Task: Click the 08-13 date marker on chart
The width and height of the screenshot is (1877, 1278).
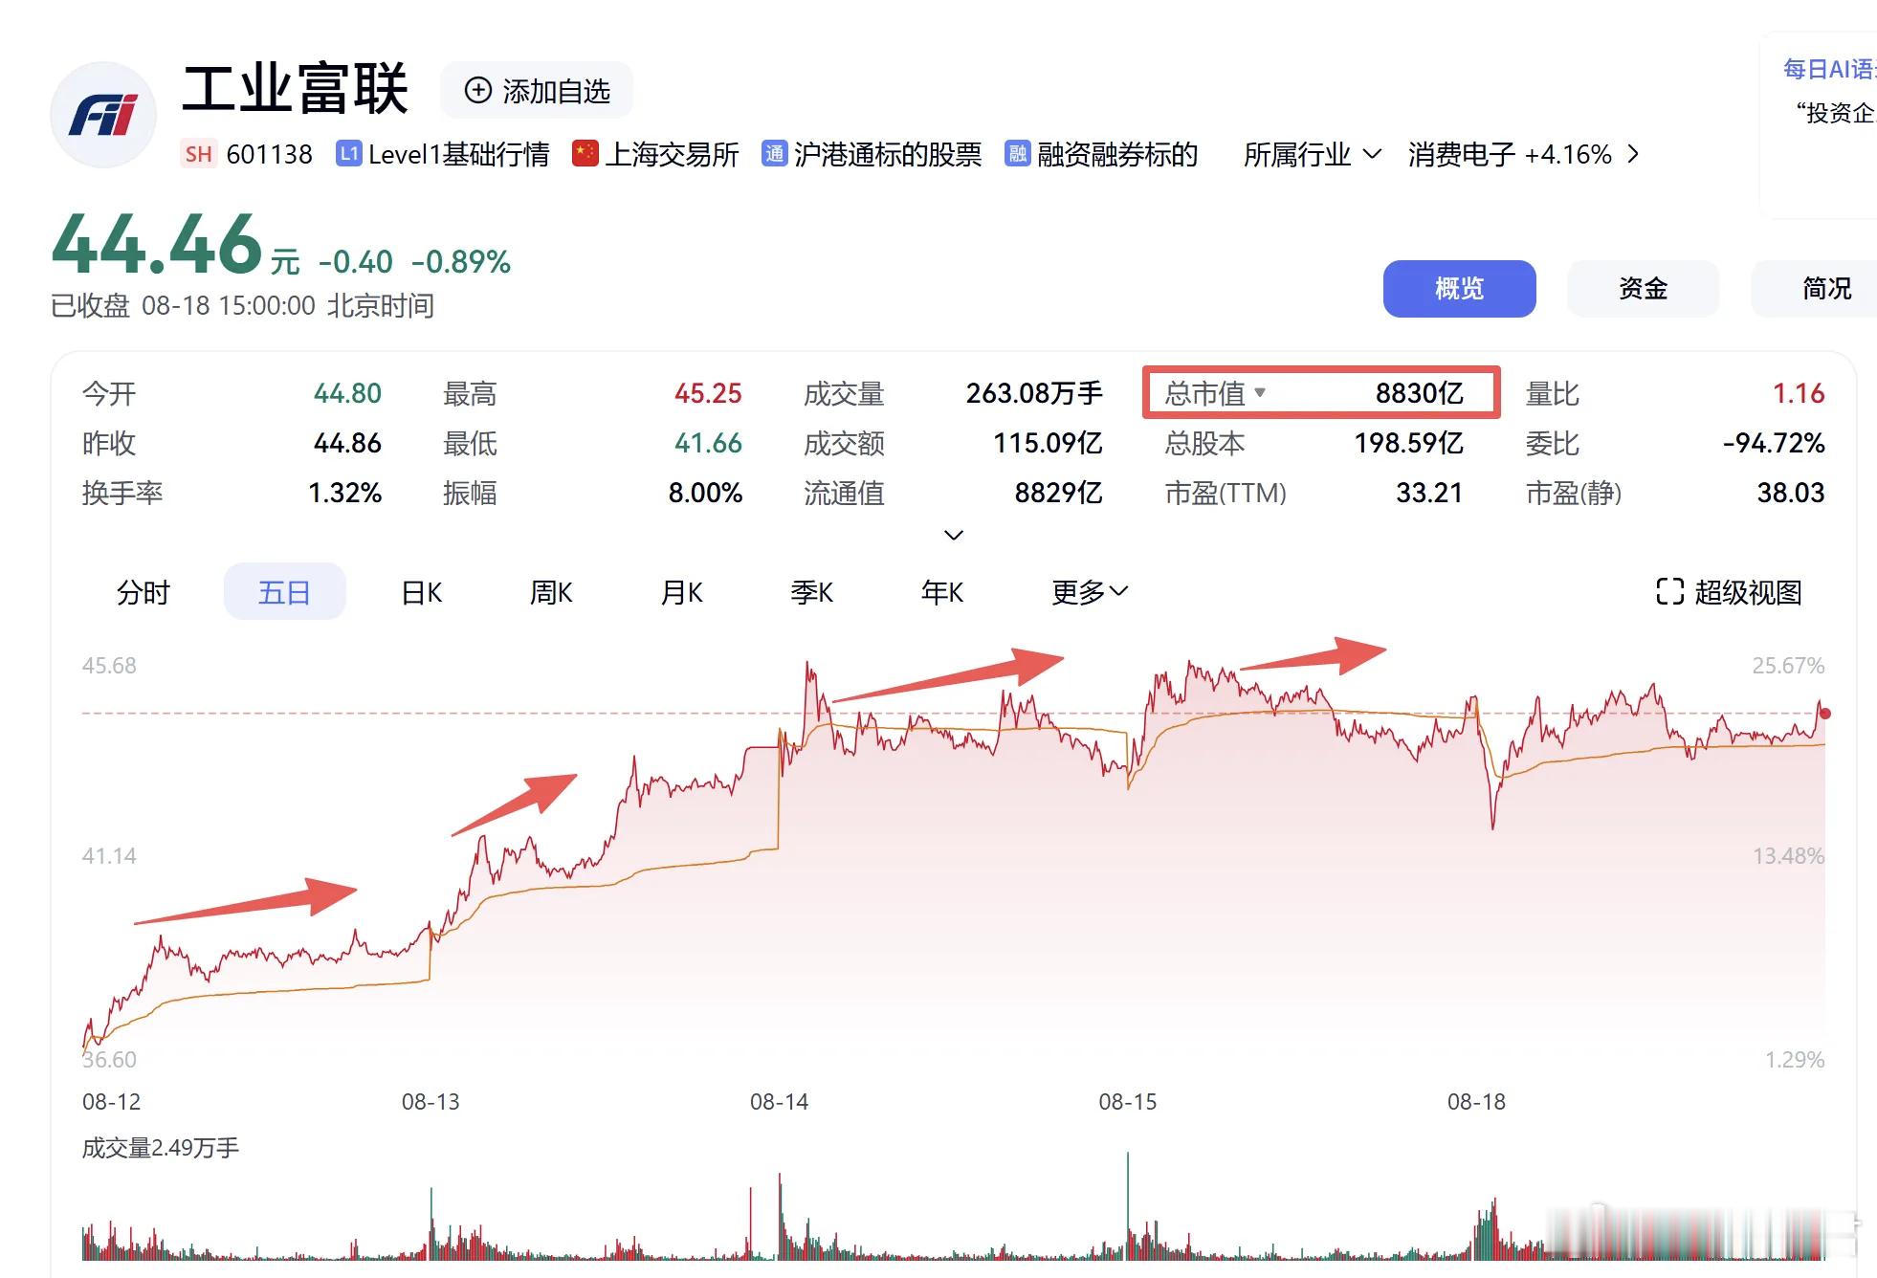Action: point(431,1102)
